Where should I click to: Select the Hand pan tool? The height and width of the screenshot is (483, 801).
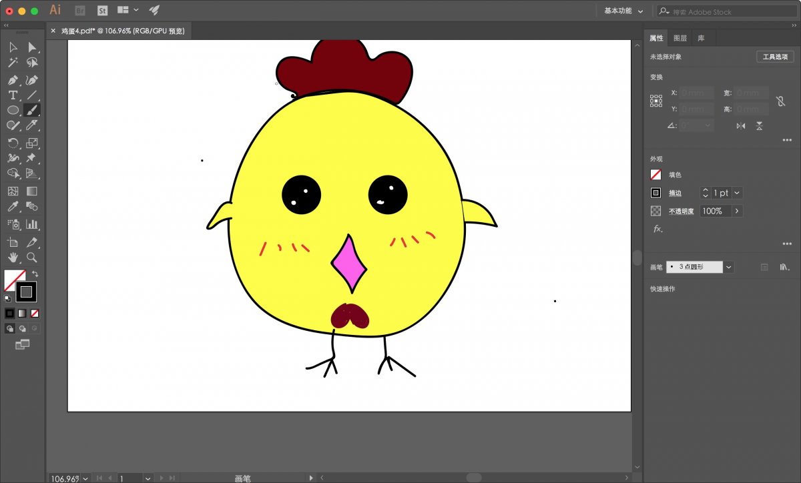[x=13, y=258]
